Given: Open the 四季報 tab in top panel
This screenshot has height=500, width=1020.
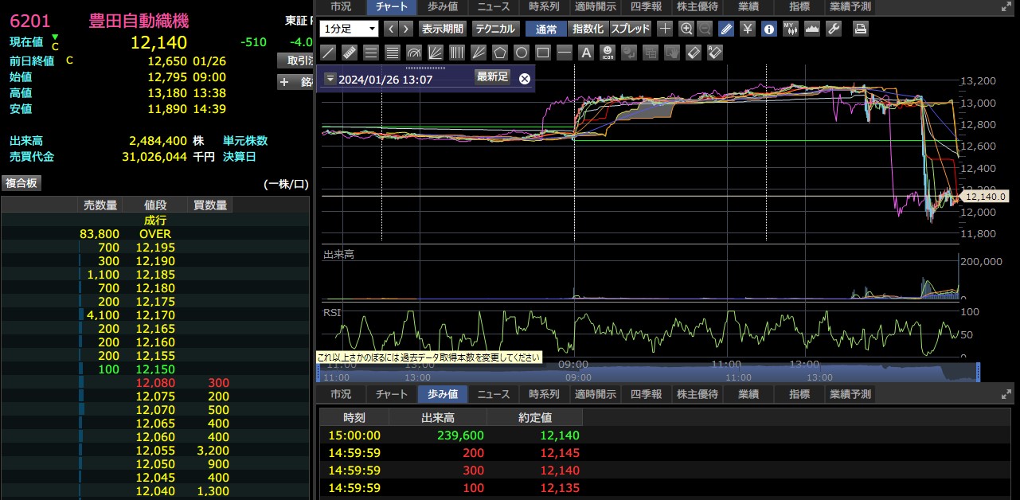Looking at the screenshot, I should coord(646,6).
